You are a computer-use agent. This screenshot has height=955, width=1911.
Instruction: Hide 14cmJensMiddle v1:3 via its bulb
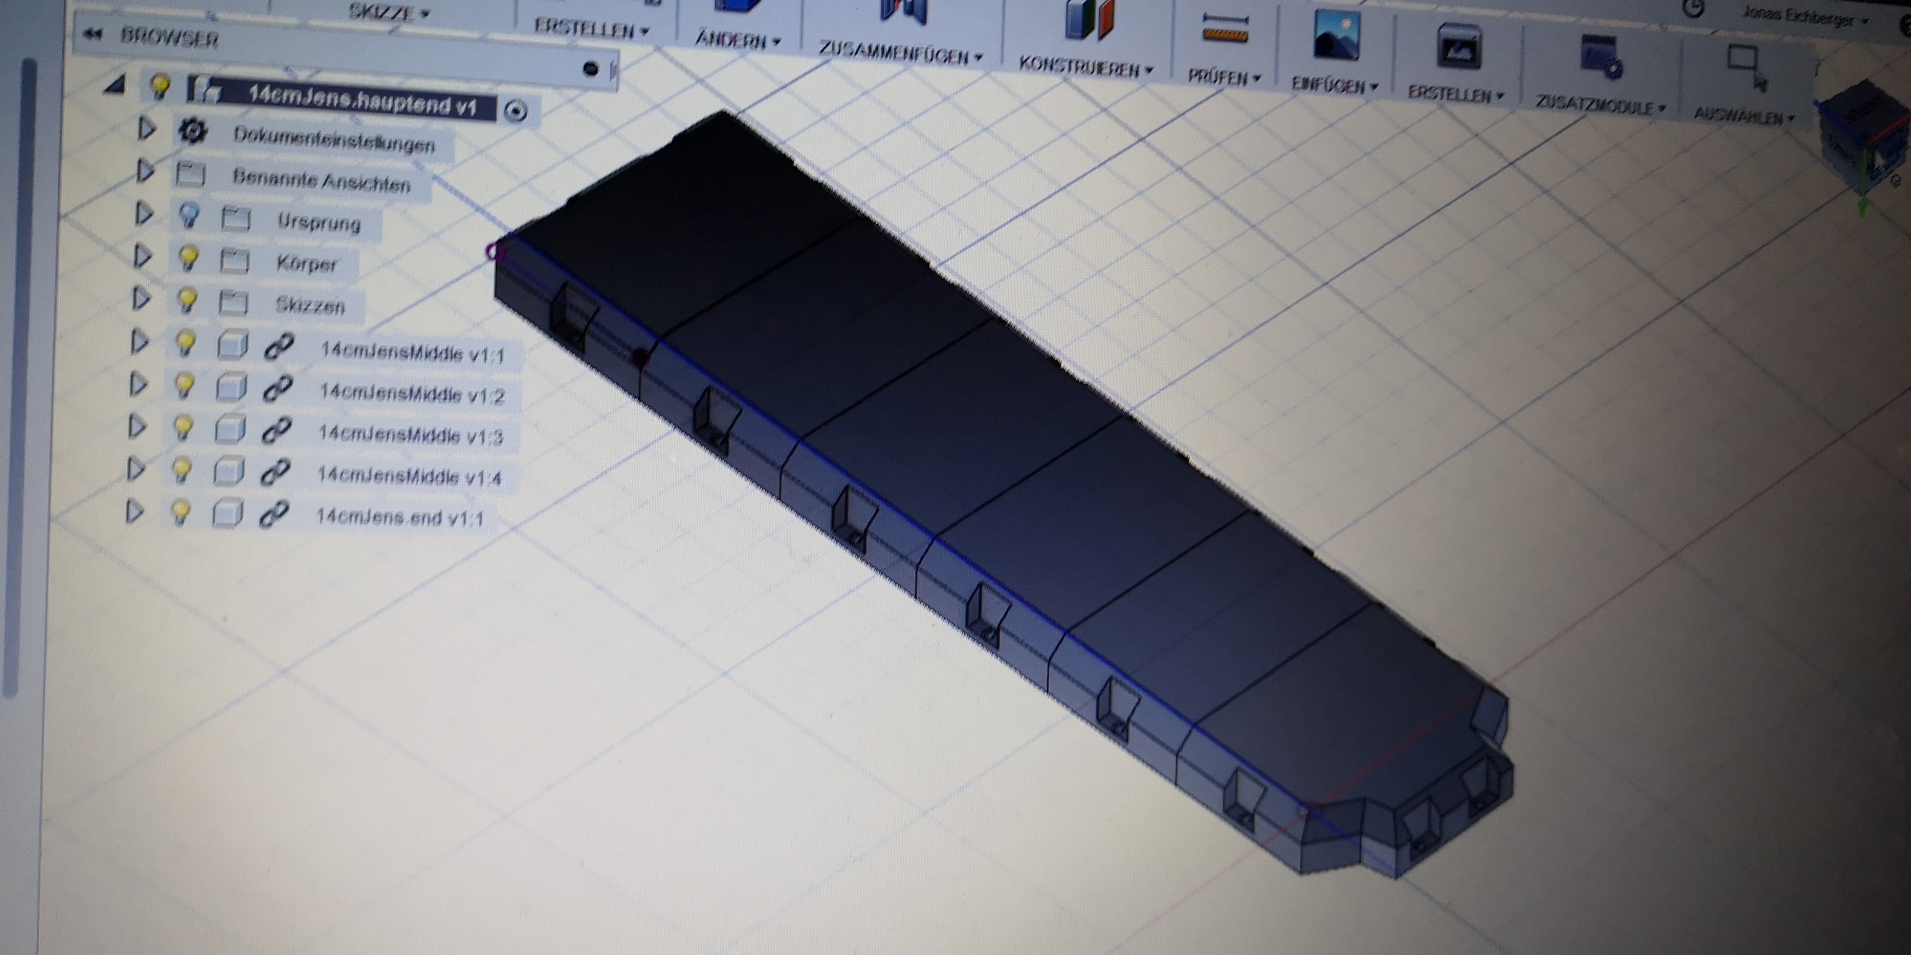point(182,428)
